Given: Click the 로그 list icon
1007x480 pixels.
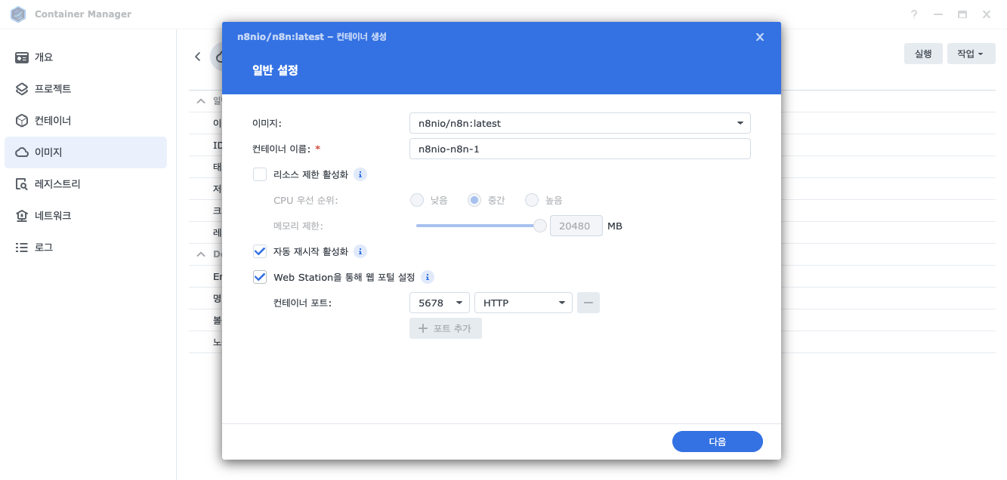Looking at the screenshot, I should point(22,248).
